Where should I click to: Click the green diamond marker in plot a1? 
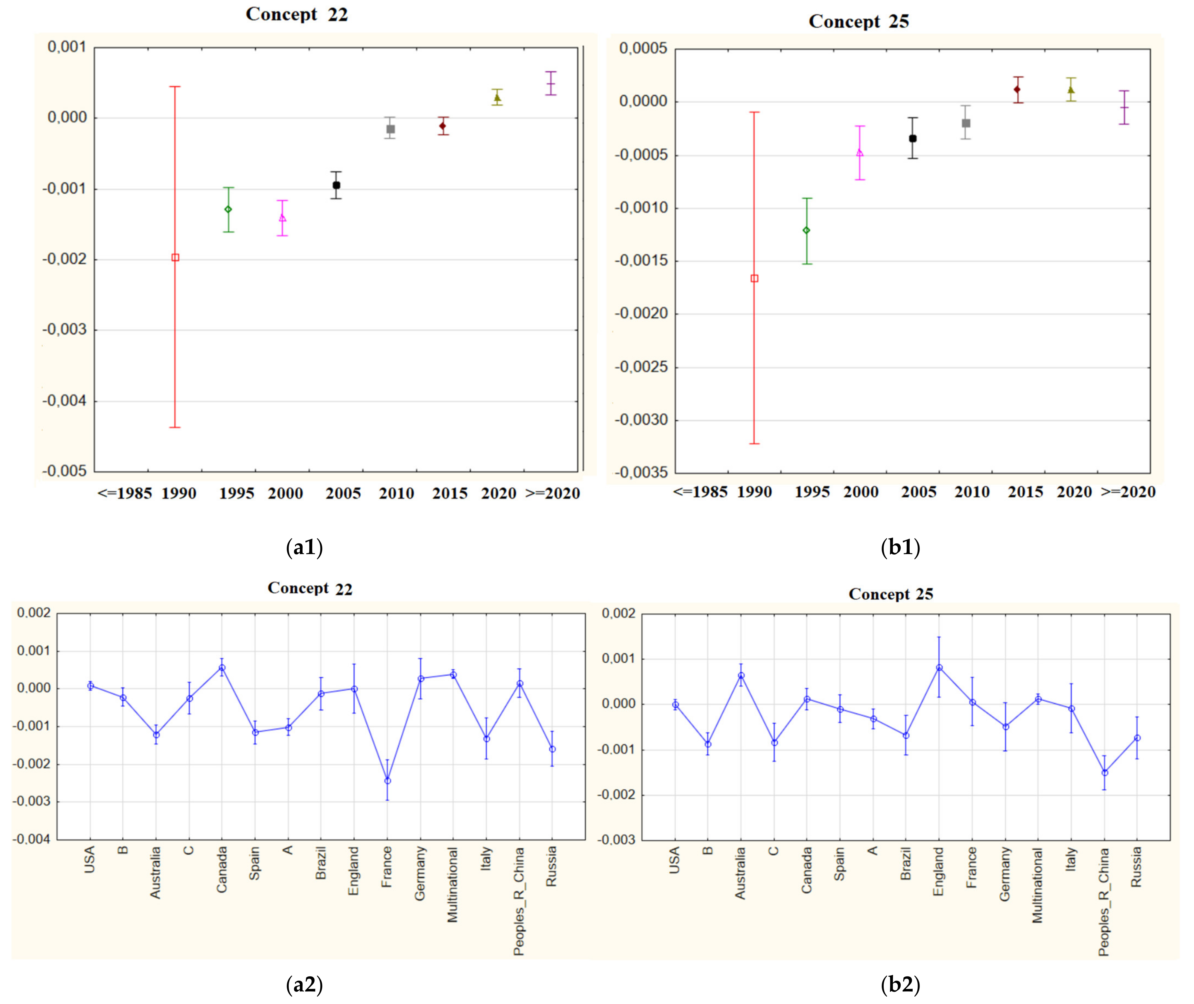[x=228, y=209]
